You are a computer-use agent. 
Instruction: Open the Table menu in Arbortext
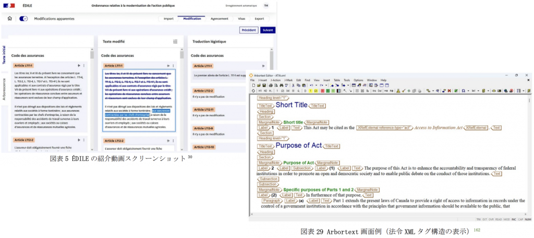click(337, 80)
